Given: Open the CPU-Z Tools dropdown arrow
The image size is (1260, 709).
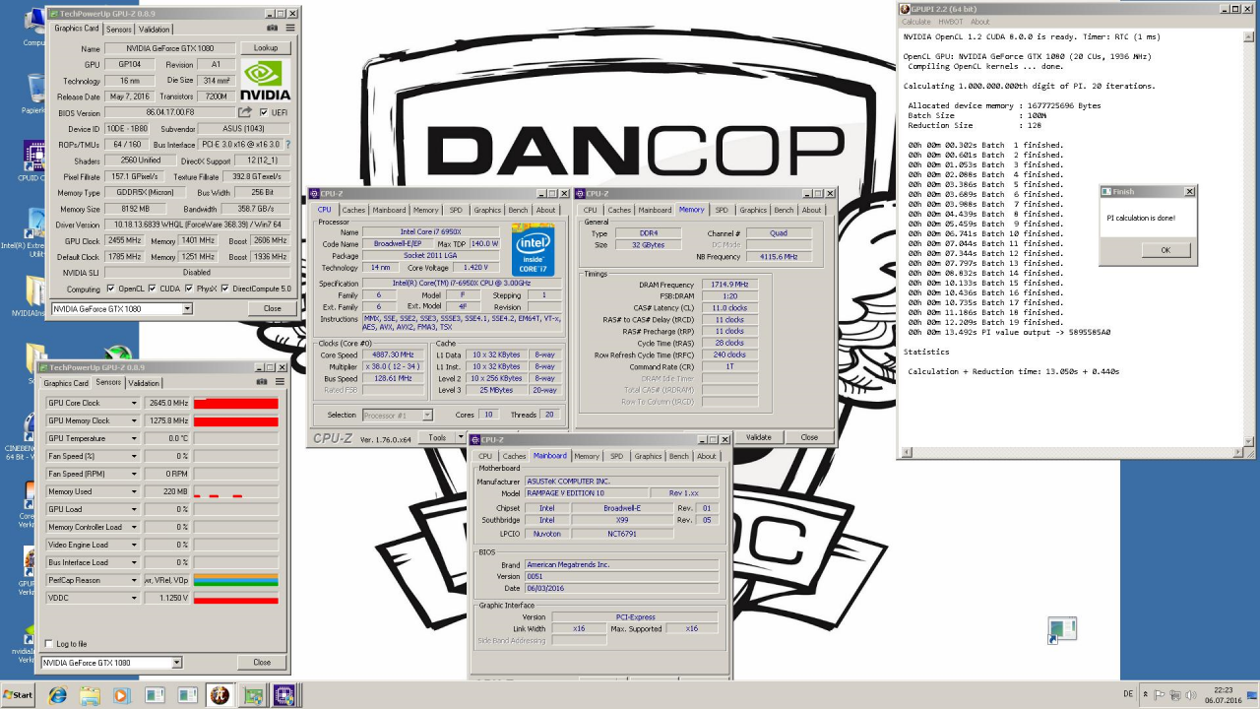Looking at the screenshot, I should (x=459, y=437).
